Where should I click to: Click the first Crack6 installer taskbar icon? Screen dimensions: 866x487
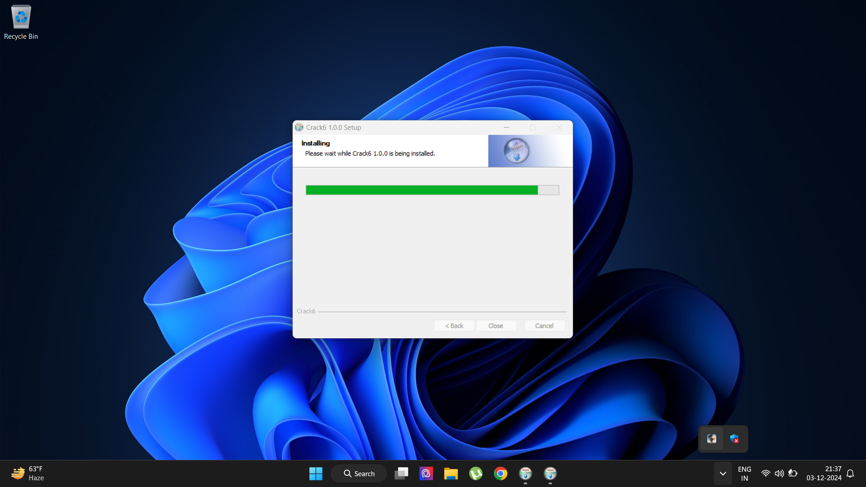(525, 473)
